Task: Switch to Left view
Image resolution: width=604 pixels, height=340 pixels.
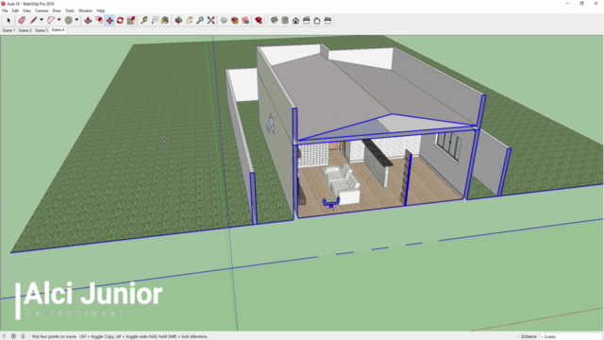Action: [x=327, y=21]
